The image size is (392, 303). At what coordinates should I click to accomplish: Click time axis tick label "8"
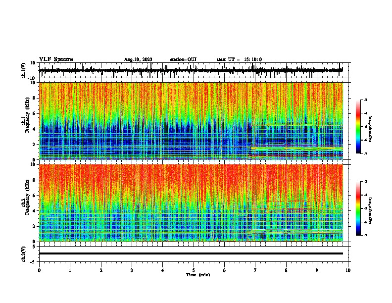pos(286,270)
